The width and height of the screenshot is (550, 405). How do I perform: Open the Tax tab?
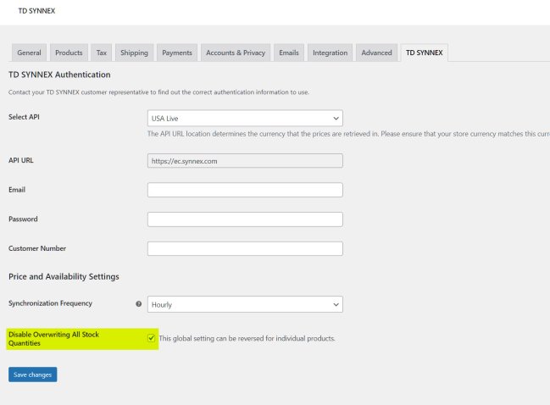tap(102, 53)
